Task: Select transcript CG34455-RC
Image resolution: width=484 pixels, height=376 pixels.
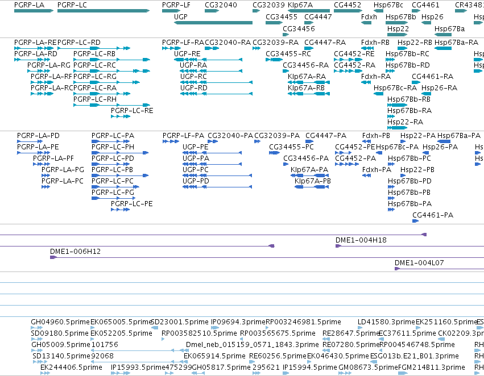Action: tap(274, 60)
